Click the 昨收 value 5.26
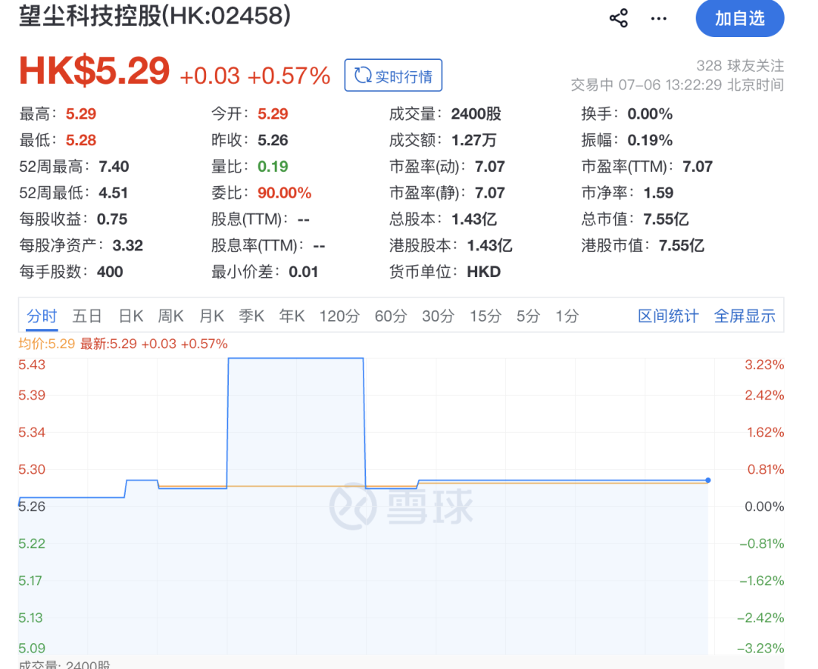The width and height of the screenshot is (818, 669). tap(273, 140)
